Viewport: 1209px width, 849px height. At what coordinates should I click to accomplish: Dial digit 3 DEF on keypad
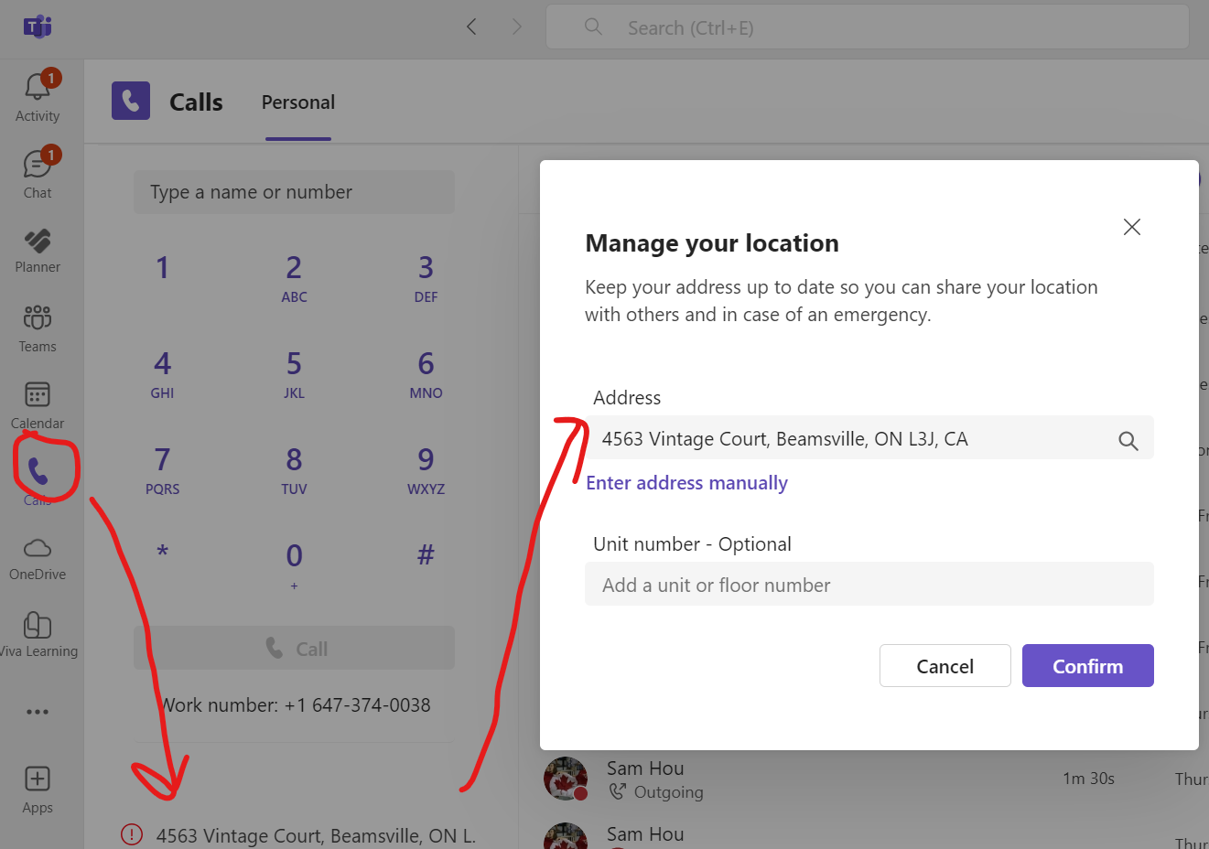426,277
